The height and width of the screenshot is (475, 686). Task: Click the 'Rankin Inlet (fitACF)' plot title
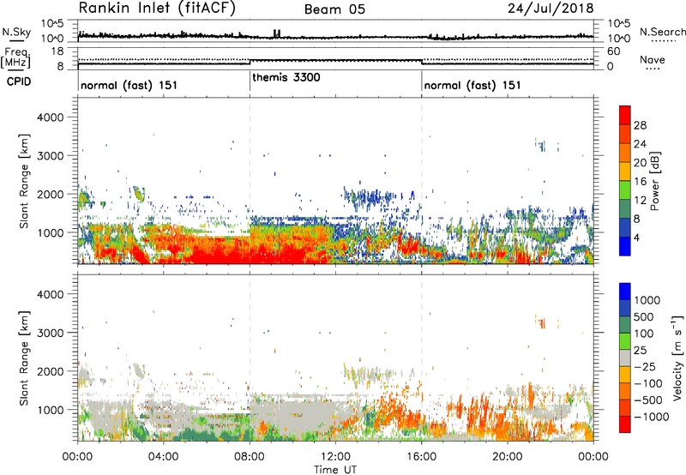point(157,8)
